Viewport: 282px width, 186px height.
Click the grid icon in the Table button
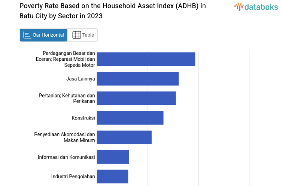[x=76, y=35]
